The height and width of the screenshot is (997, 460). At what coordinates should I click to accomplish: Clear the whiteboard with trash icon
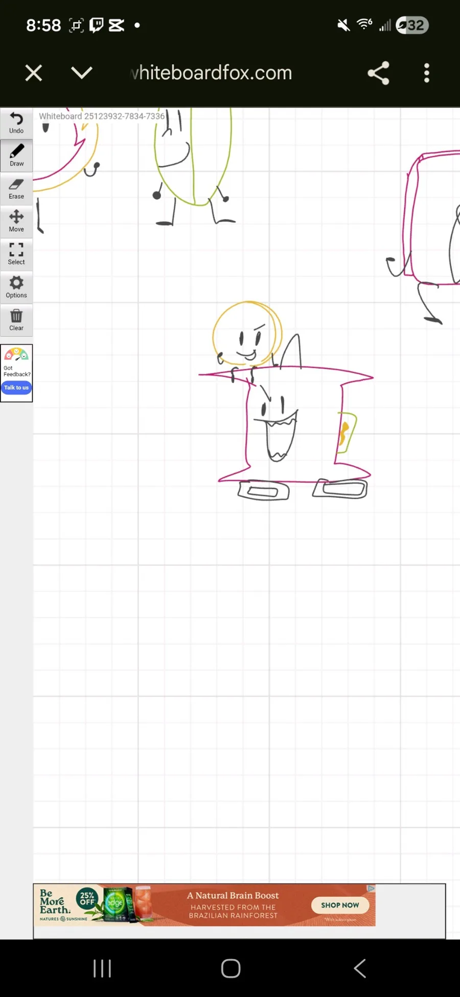point(16,320)
